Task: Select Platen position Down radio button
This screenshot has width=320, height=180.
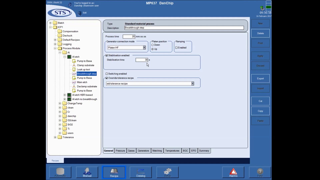Action: (152, 45)
